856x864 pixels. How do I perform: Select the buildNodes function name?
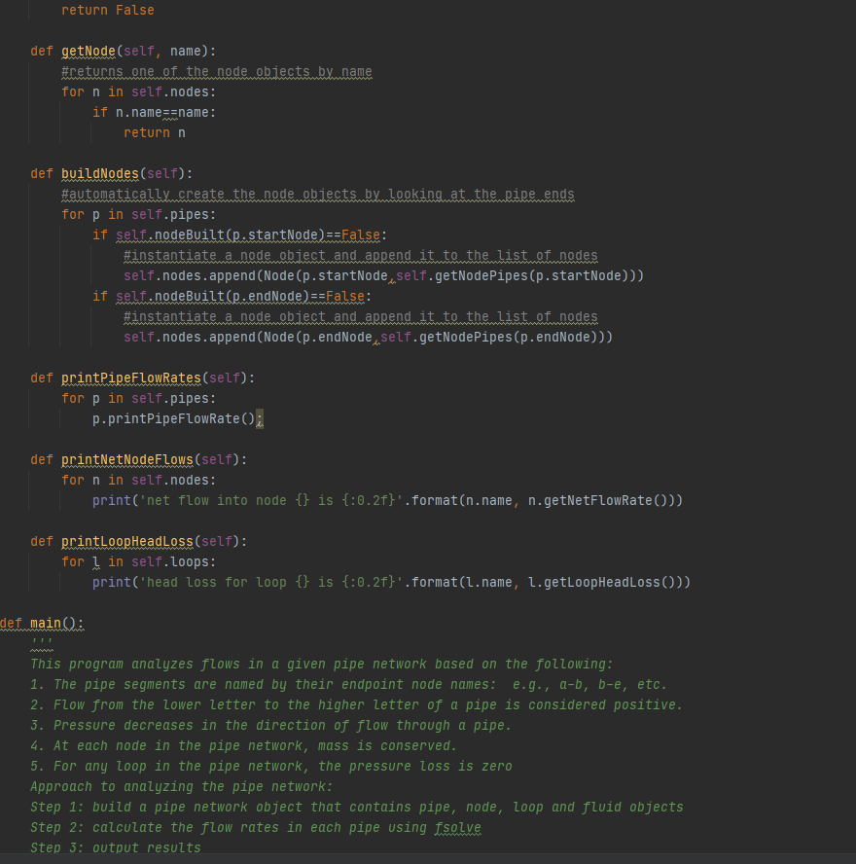(x=100, y=173)
